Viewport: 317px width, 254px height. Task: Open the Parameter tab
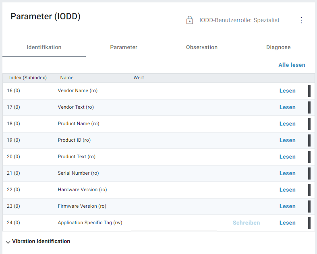[124, 47]
